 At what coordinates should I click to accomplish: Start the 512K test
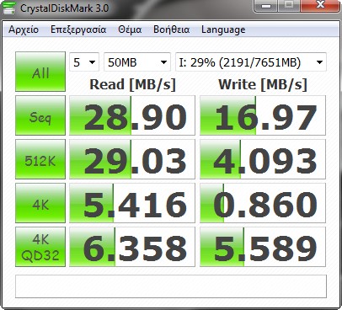tap(40, 159)
